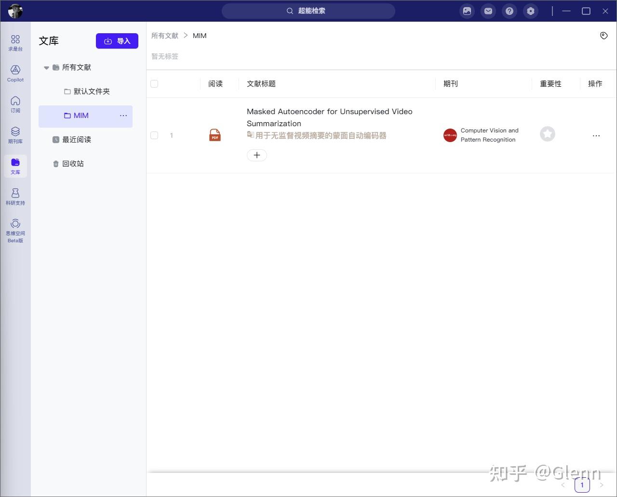
Task: Mark the paper as important with the star
Action: click(547, 134)
